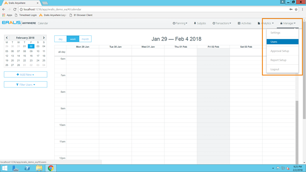The height and width of the screenshot is (172, 306).
Task: Open File Explorer from taskbar
Action: pos(39,168)
